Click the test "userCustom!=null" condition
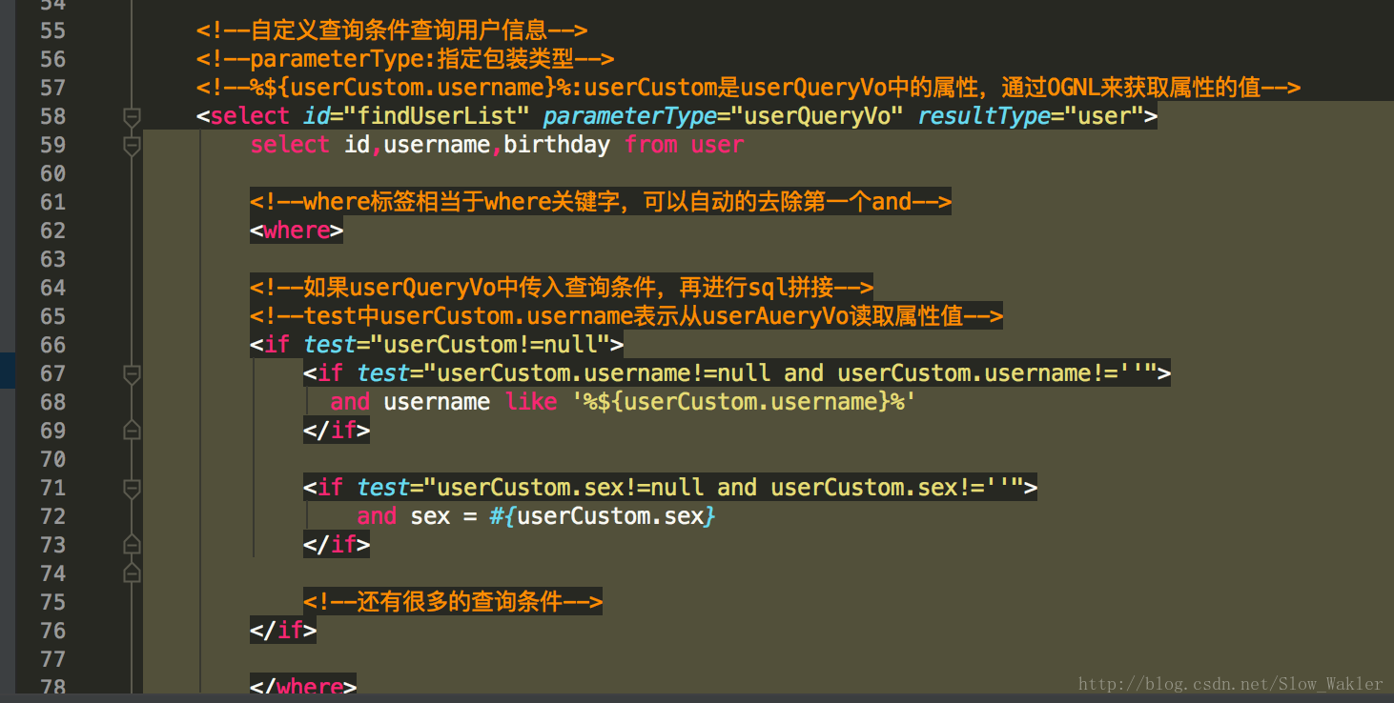1394x703 pixels. point(489,345)
